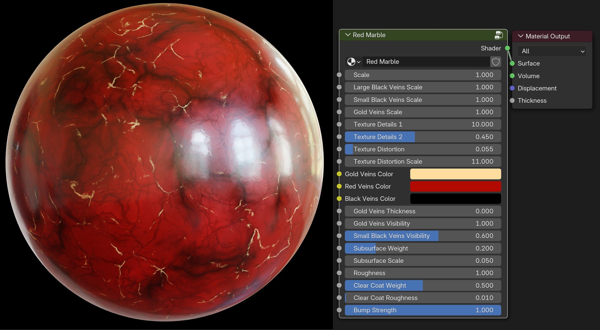Open the Black Veins Color swatch
The height and width of the screenshot is (330, 600).
click(455, 199)
